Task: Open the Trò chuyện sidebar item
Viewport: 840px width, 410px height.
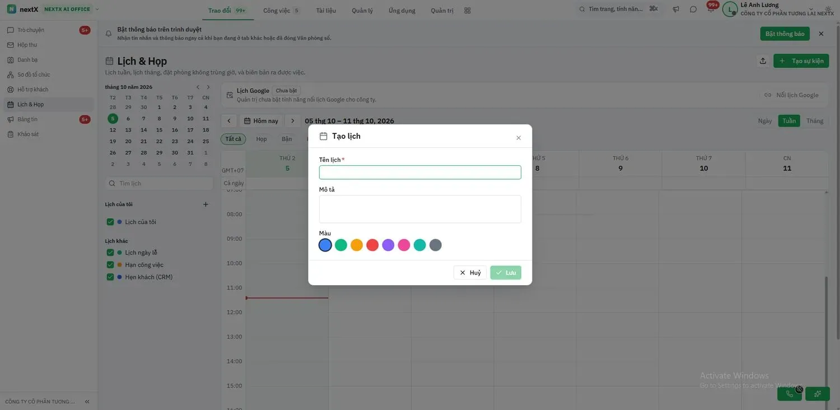Action: [48, 30]
